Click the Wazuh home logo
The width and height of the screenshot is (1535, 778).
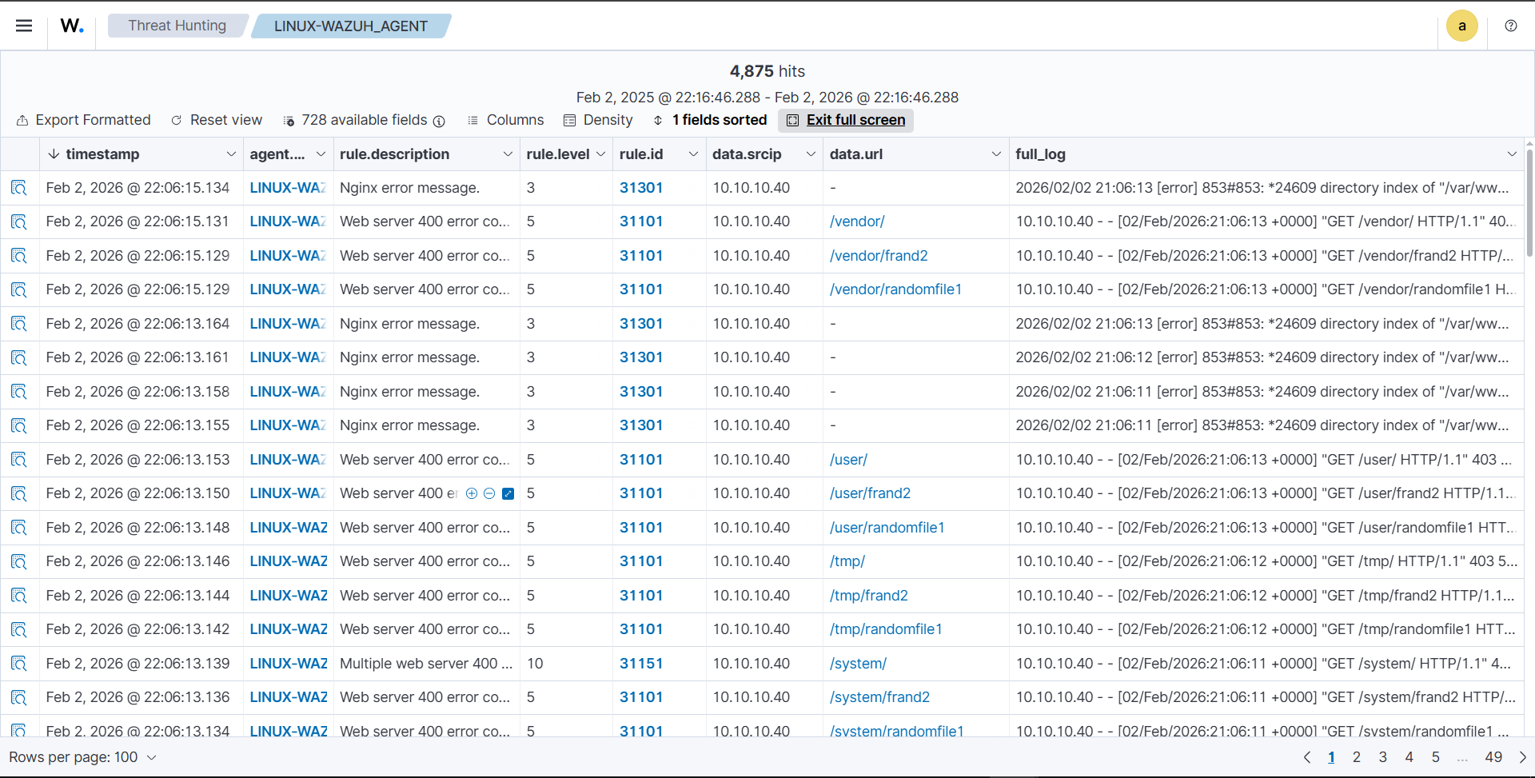72,26
